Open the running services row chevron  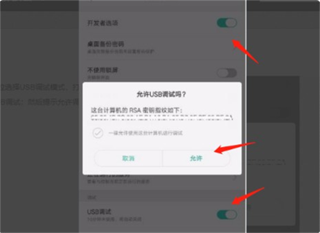point(235,178)
